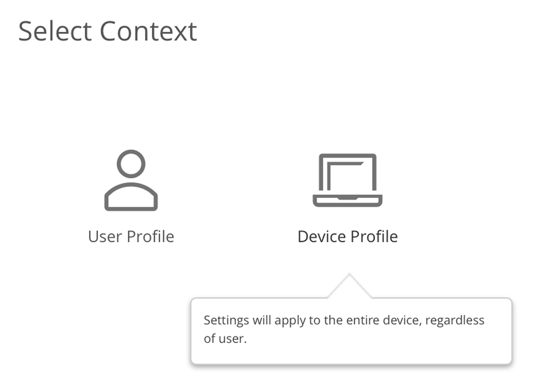
Task: Click the head circle of the person icon
Action: click(x=131, y=163)
